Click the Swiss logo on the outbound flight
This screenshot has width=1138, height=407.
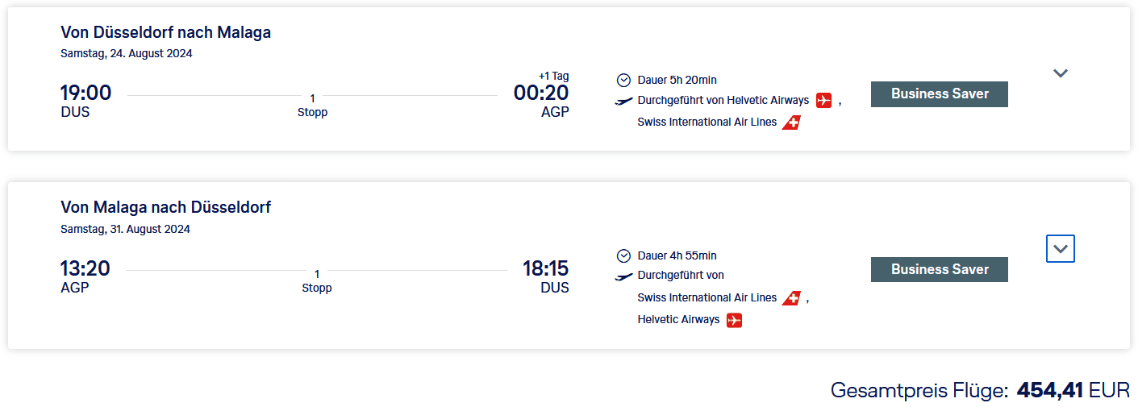point(792,123)
